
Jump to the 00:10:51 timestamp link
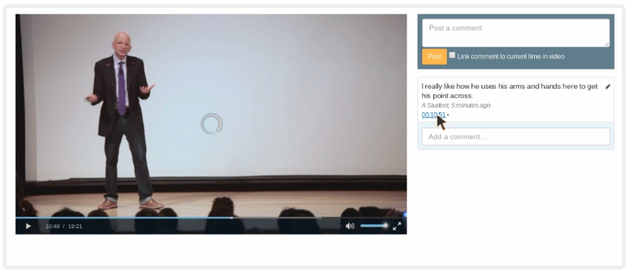tap(434, 114)
